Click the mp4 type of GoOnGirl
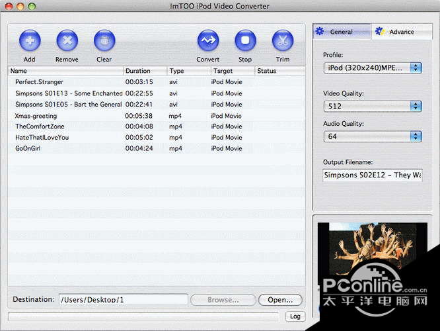Screen dimensions: 440x331 (176, 149)
